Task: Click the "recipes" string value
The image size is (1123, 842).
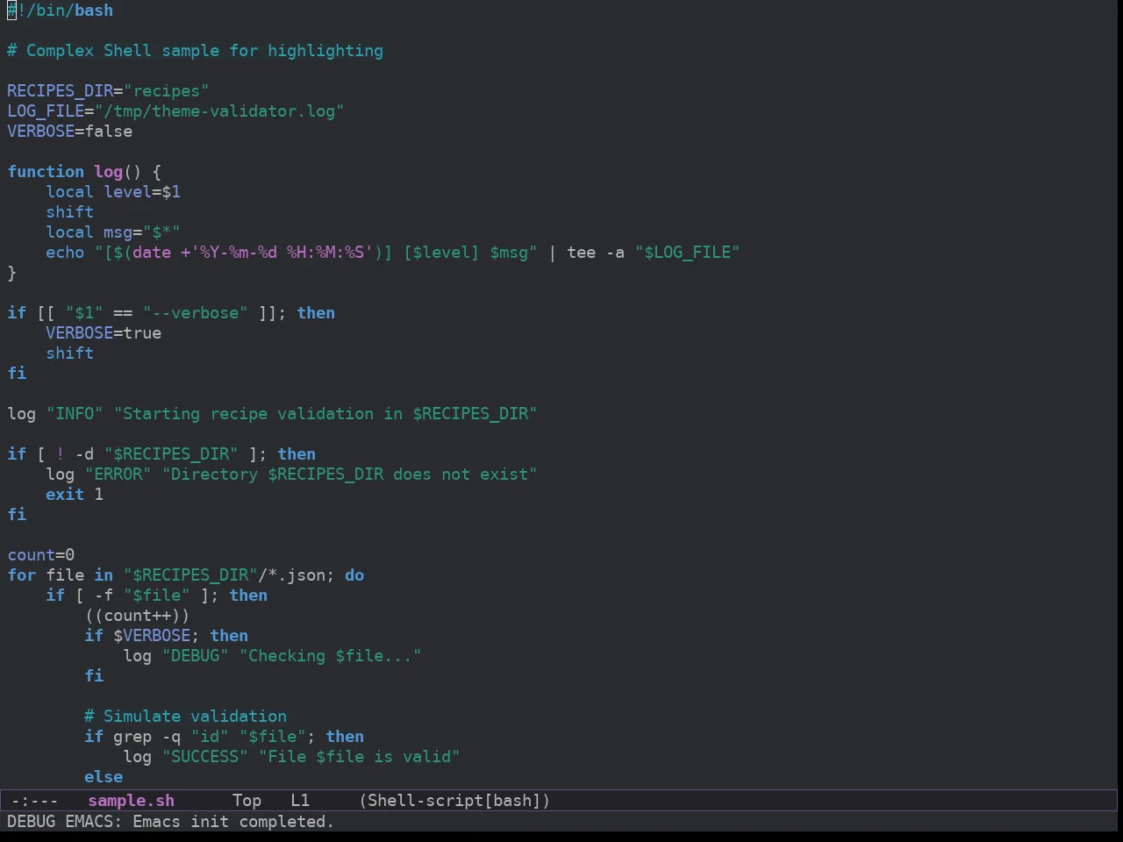Action: (167, 91)
